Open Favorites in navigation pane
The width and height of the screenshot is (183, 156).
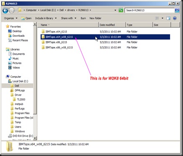coord(15,26)
